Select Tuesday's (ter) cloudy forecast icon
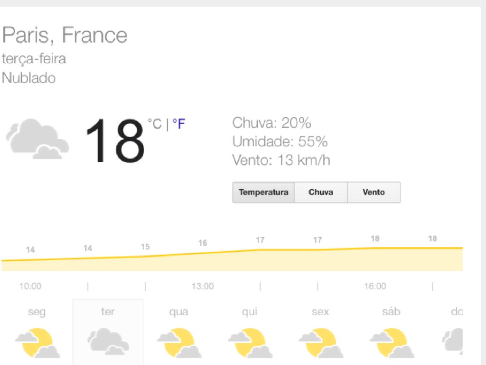The width and height of the screenshot is (486, 365). pos(108,341)
